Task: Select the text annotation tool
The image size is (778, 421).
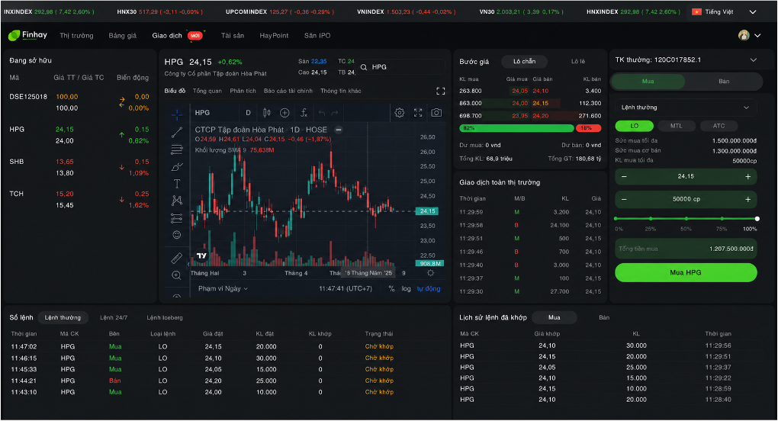Action: coord(177,184)
